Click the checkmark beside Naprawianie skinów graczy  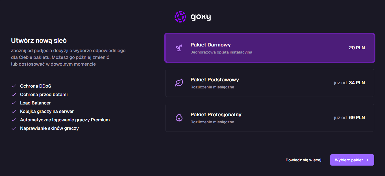(14, 128)
